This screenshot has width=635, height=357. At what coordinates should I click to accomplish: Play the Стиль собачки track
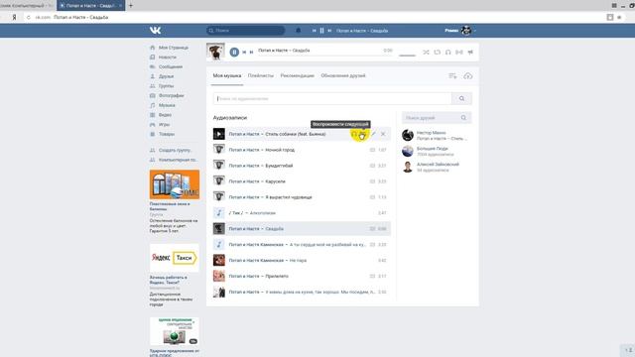(x=219, y=134)
